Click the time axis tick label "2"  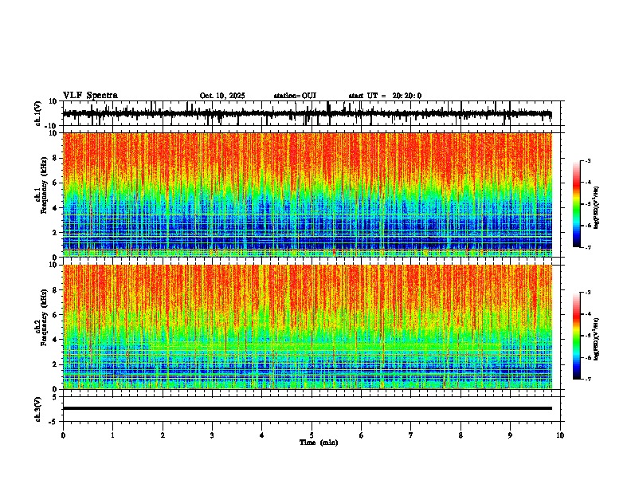coord(163,435)
